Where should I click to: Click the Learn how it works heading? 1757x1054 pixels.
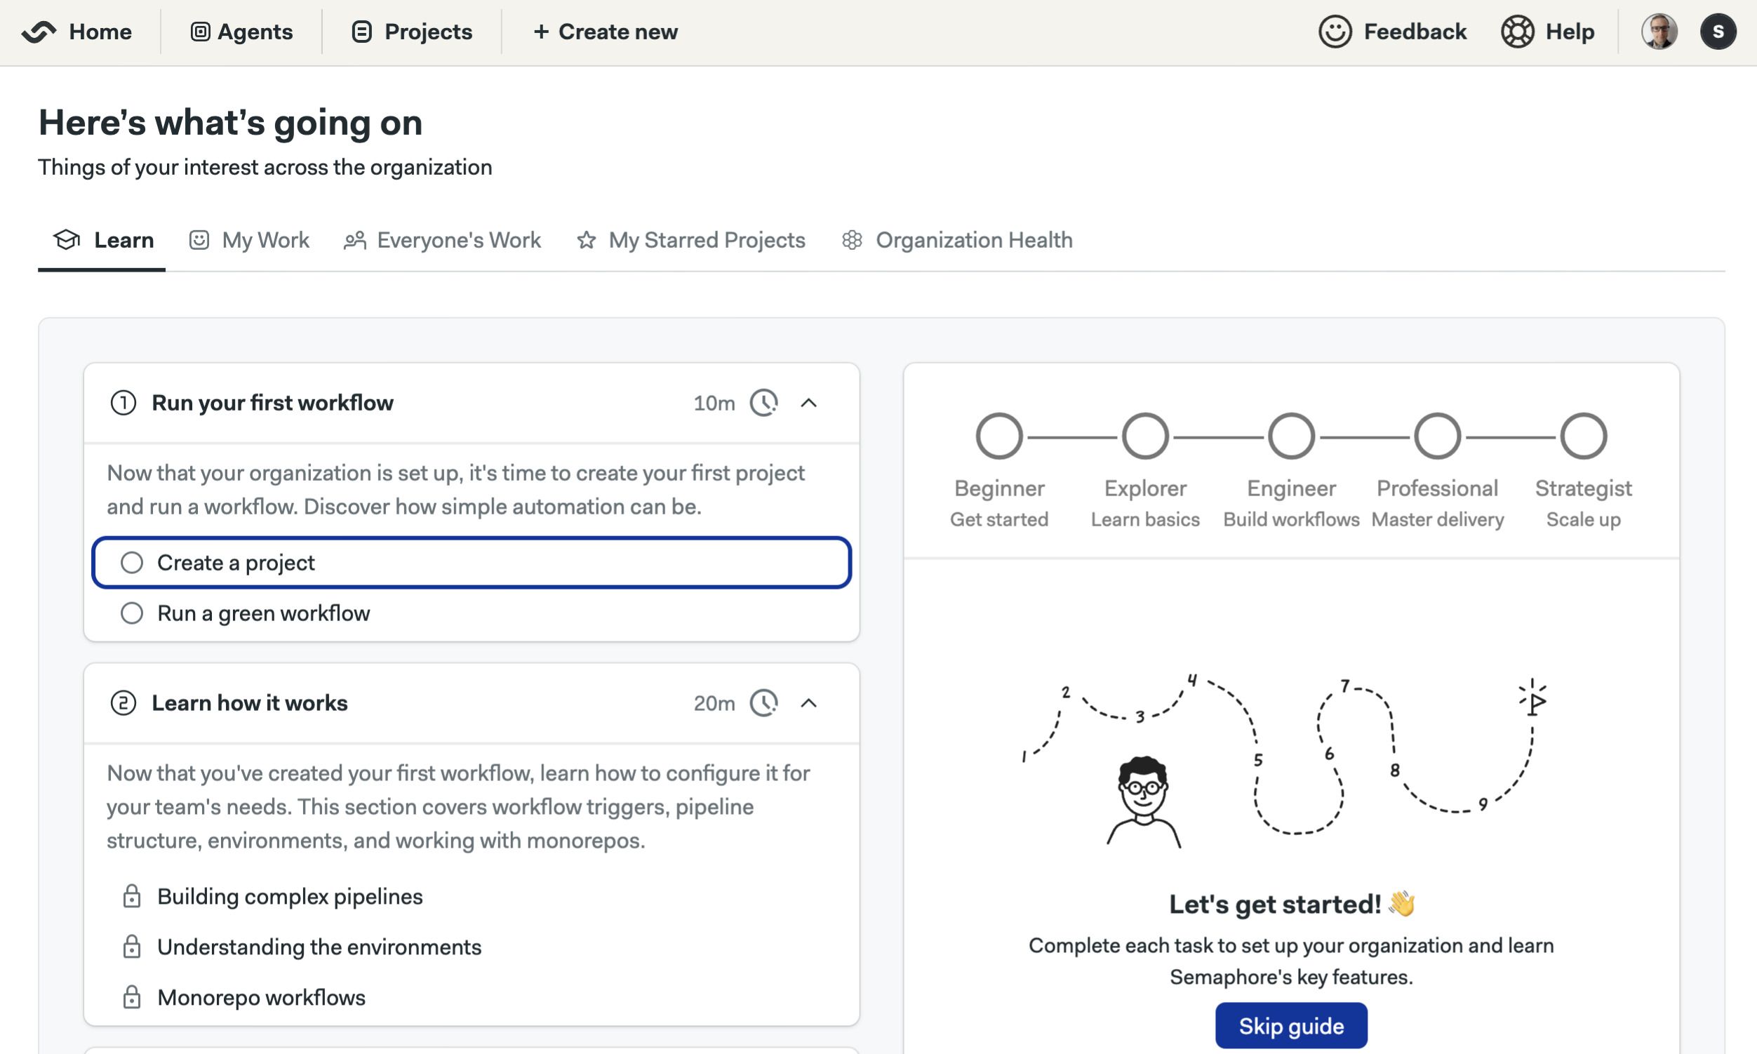[x=249, y=703]
